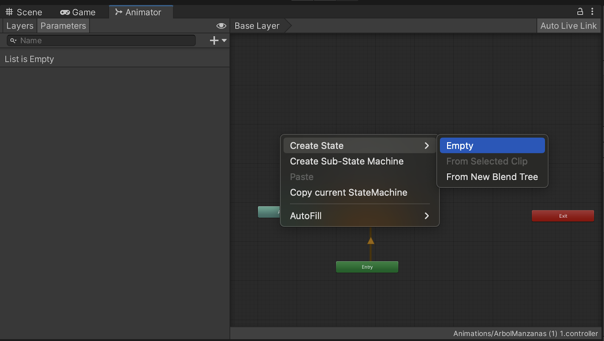Select From New Blend Tree
Screen dimensions: 604x341
click(492, 177)
